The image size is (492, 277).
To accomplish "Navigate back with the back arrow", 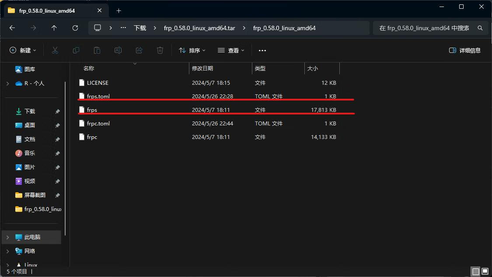I will (x=12, y=28).
